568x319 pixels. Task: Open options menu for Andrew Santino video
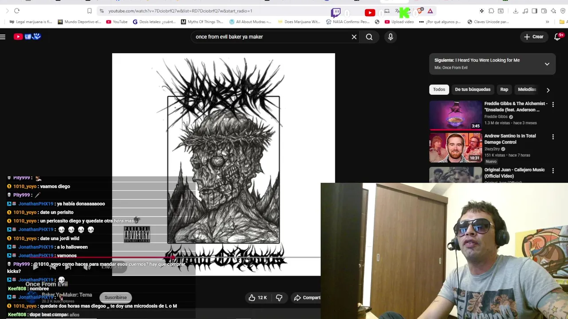pos(553,137)
